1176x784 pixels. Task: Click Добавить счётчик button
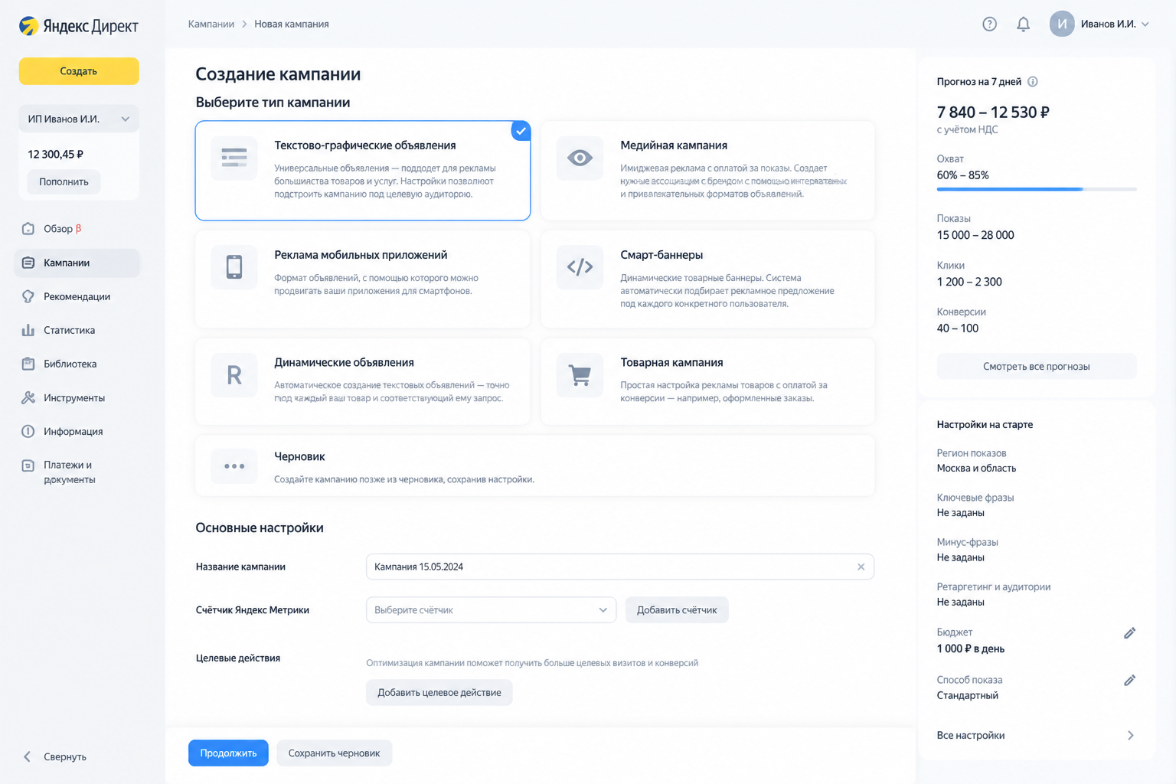pos(677,610)
